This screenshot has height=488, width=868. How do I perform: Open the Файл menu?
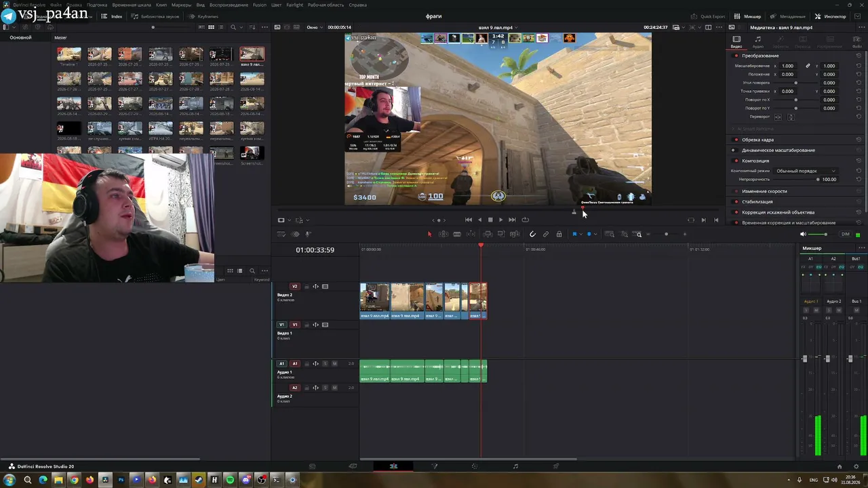pyautogui.click(x=56, y=5)
